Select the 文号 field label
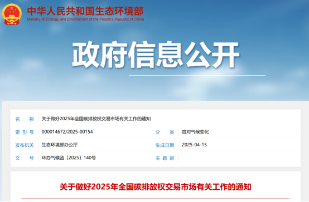 [25, 158]
